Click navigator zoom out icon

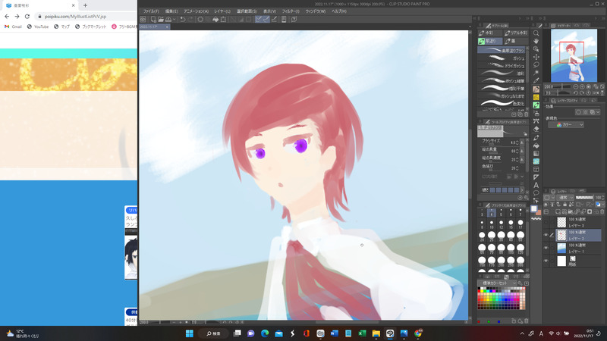pos(576,86)
